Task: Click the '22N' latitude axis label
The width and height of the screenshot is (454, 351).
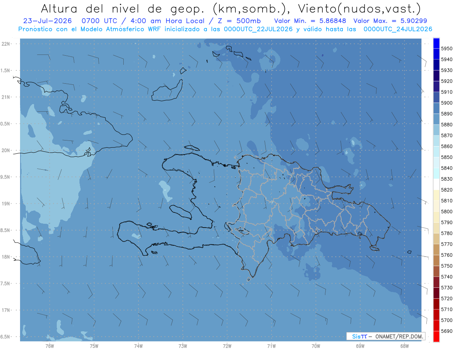Action: click(x=6, y=44)
